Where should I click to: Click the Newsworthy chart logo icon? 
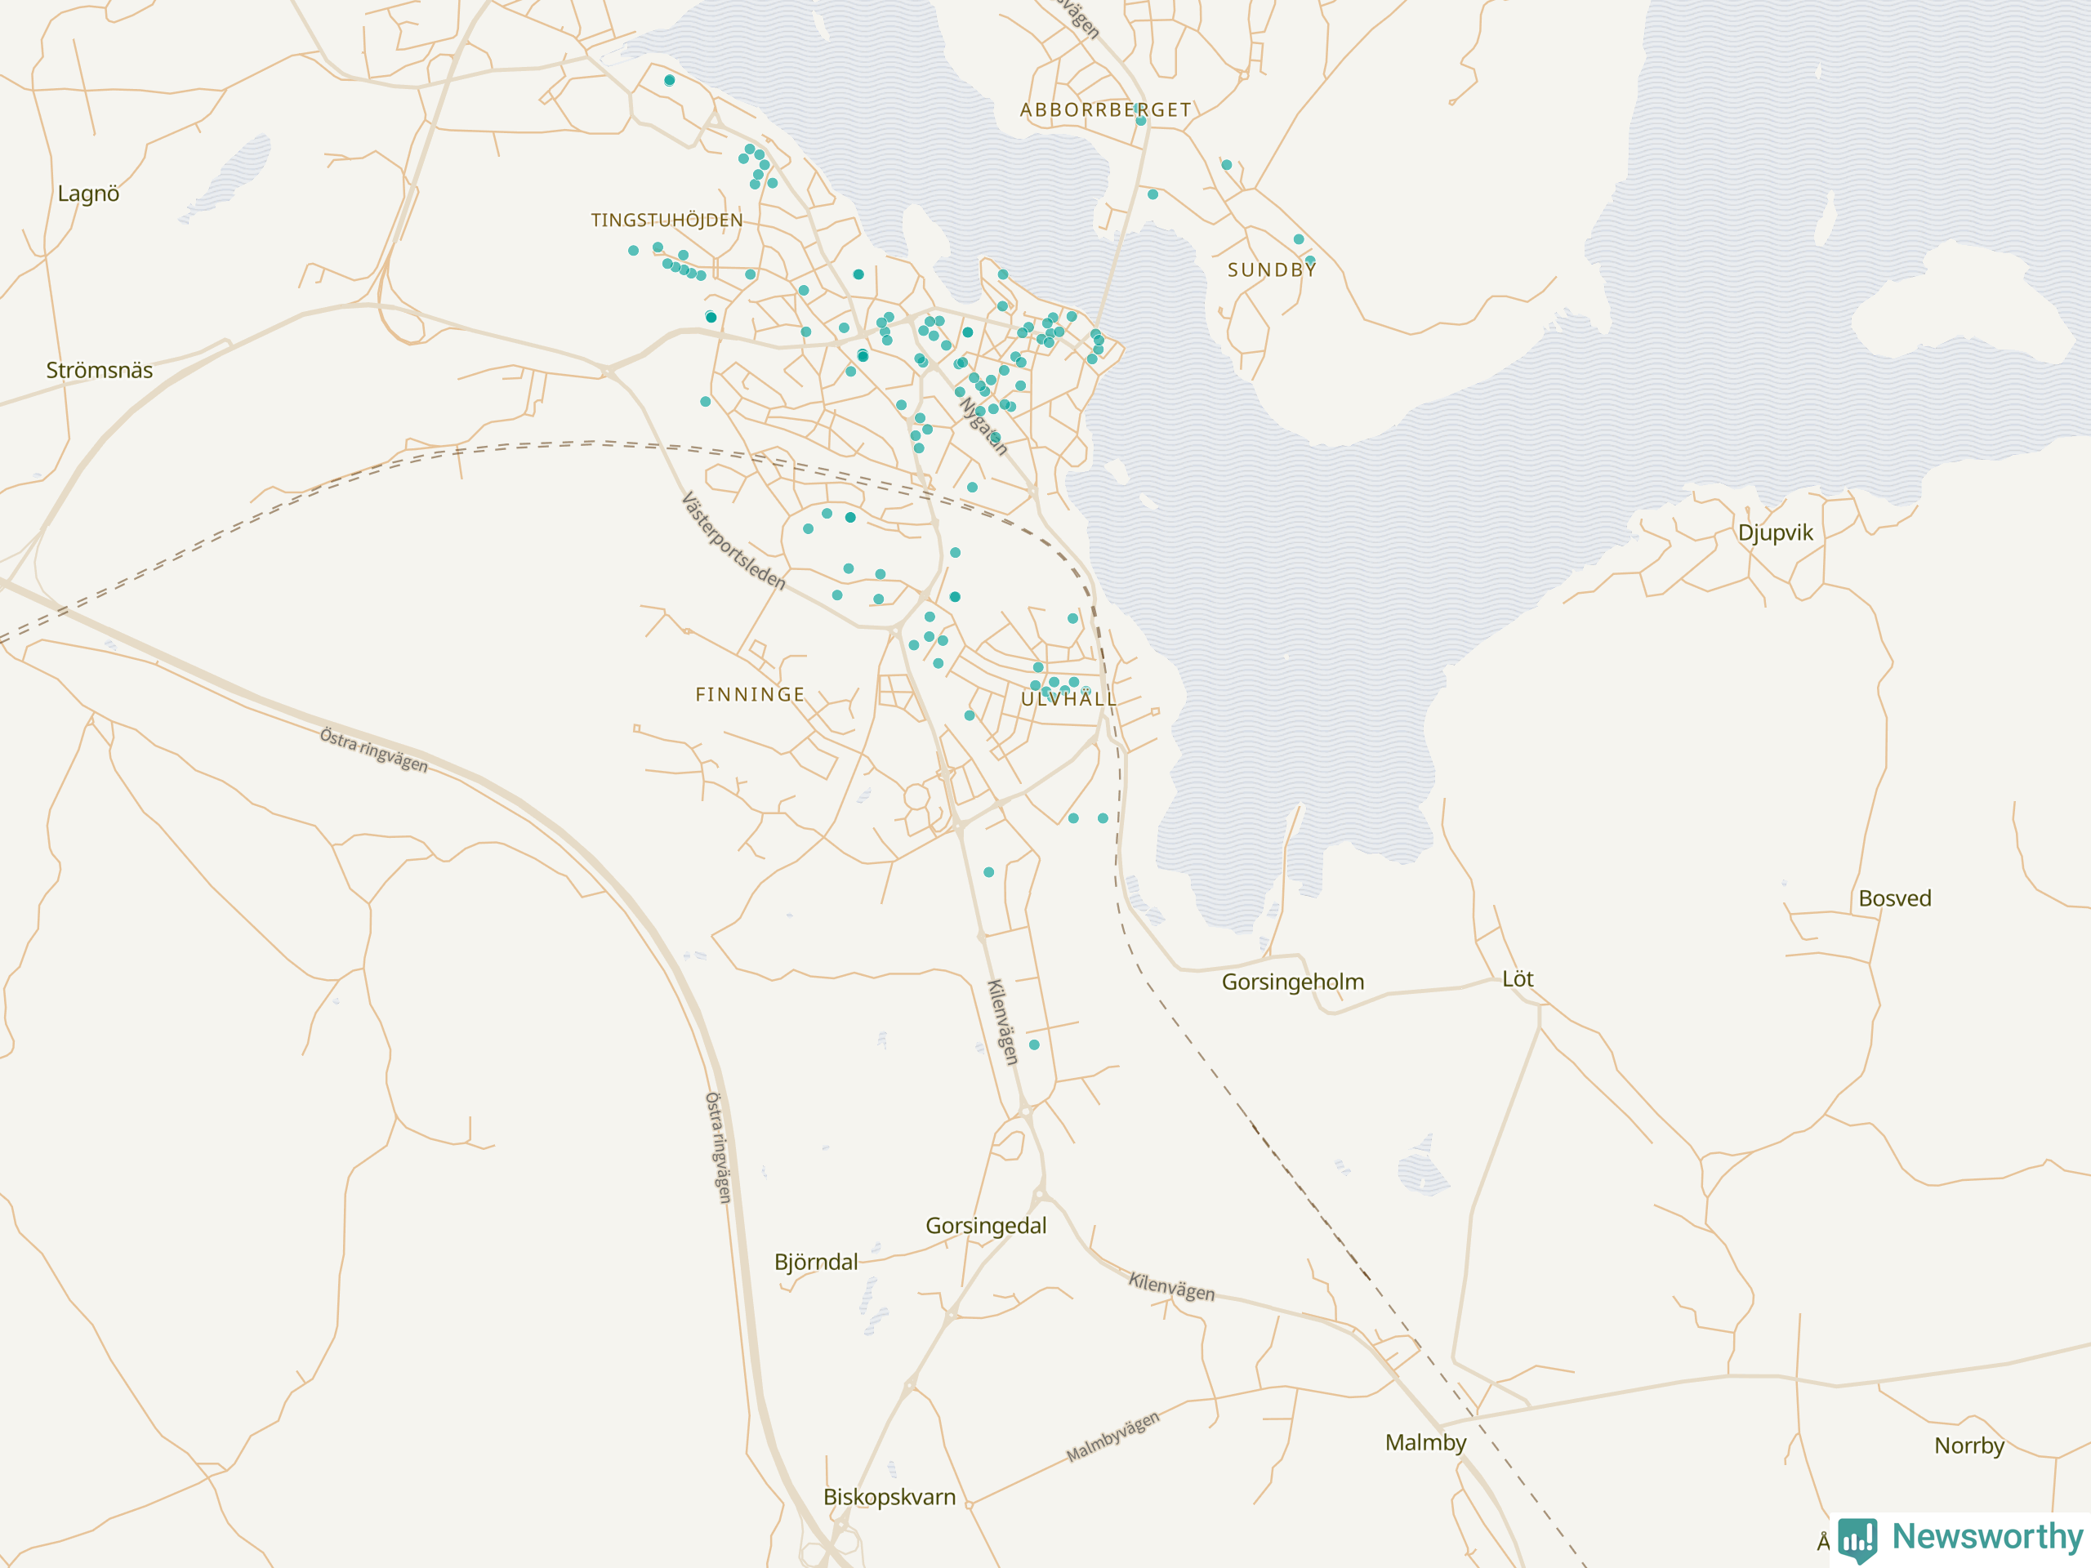coord(1857,1539)
